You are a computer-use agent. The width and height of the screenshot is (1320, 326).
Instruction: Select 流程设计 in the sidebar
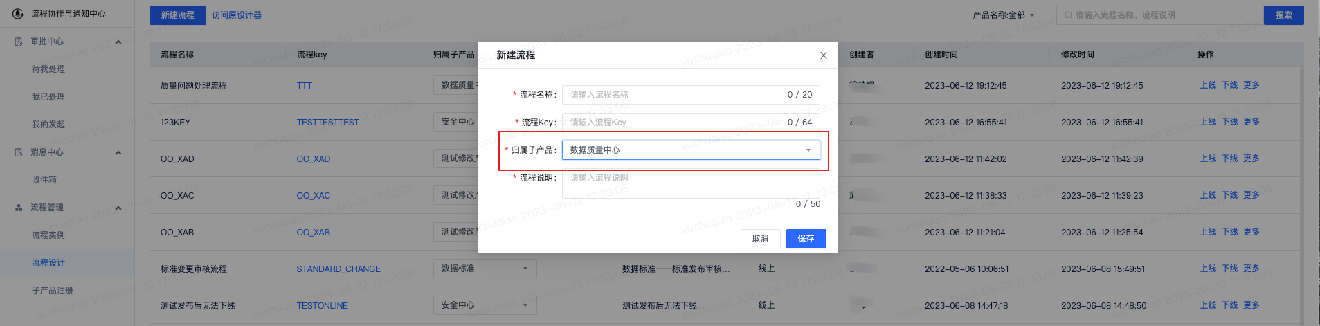pyautogui.click(x=48, y=263)
